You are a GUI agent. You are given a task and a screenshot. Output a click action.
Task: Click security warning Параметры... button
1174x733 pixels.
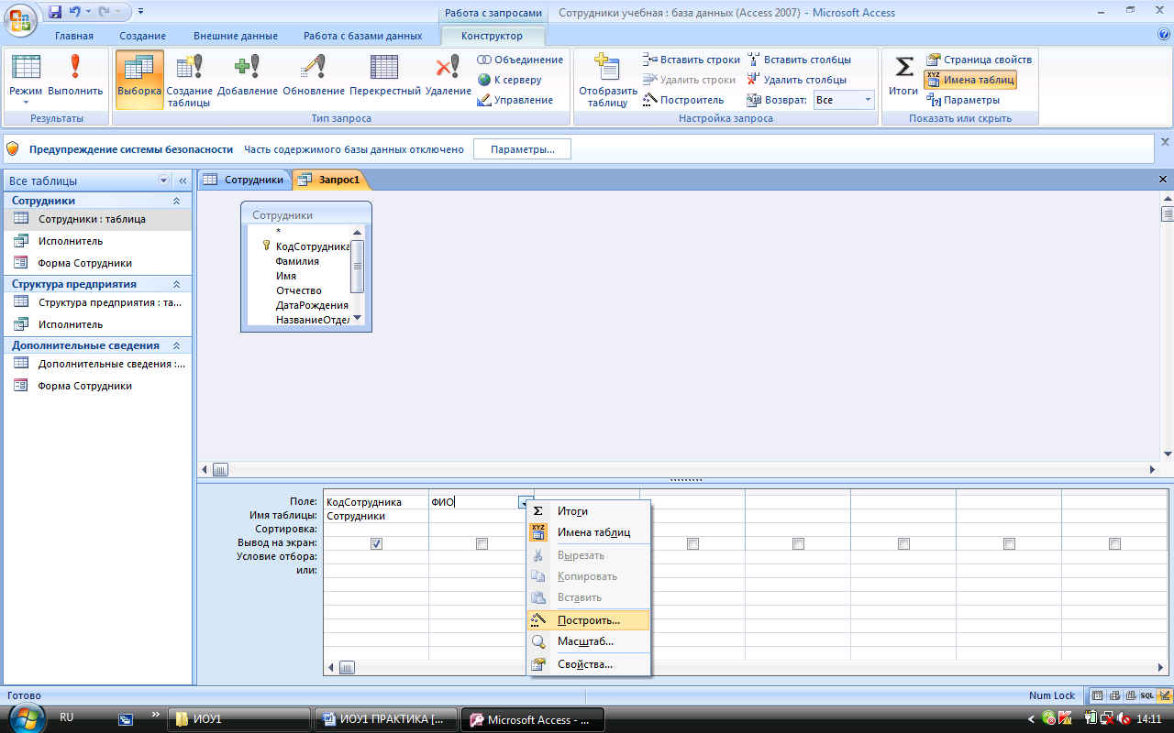click(522, 149)
